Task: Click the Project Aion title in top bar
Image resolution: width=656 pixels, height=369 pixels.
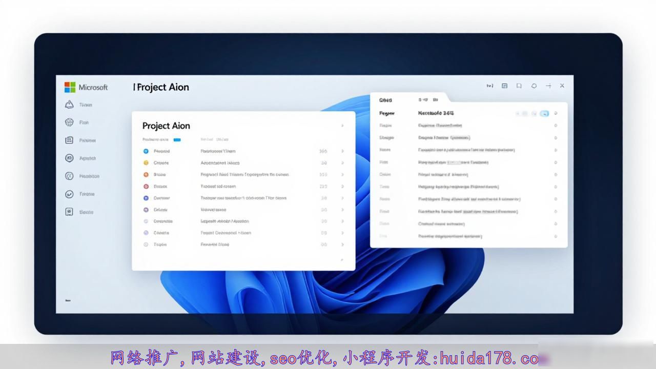Action: (x=163, y=87)
